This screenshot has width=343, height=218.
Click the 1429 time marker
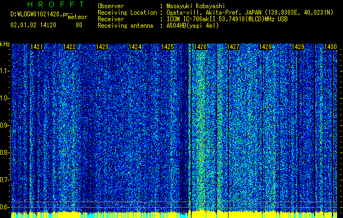[298, 47]
